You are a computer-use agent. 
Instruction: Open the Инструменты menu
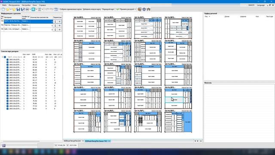[x=14, y=5]
